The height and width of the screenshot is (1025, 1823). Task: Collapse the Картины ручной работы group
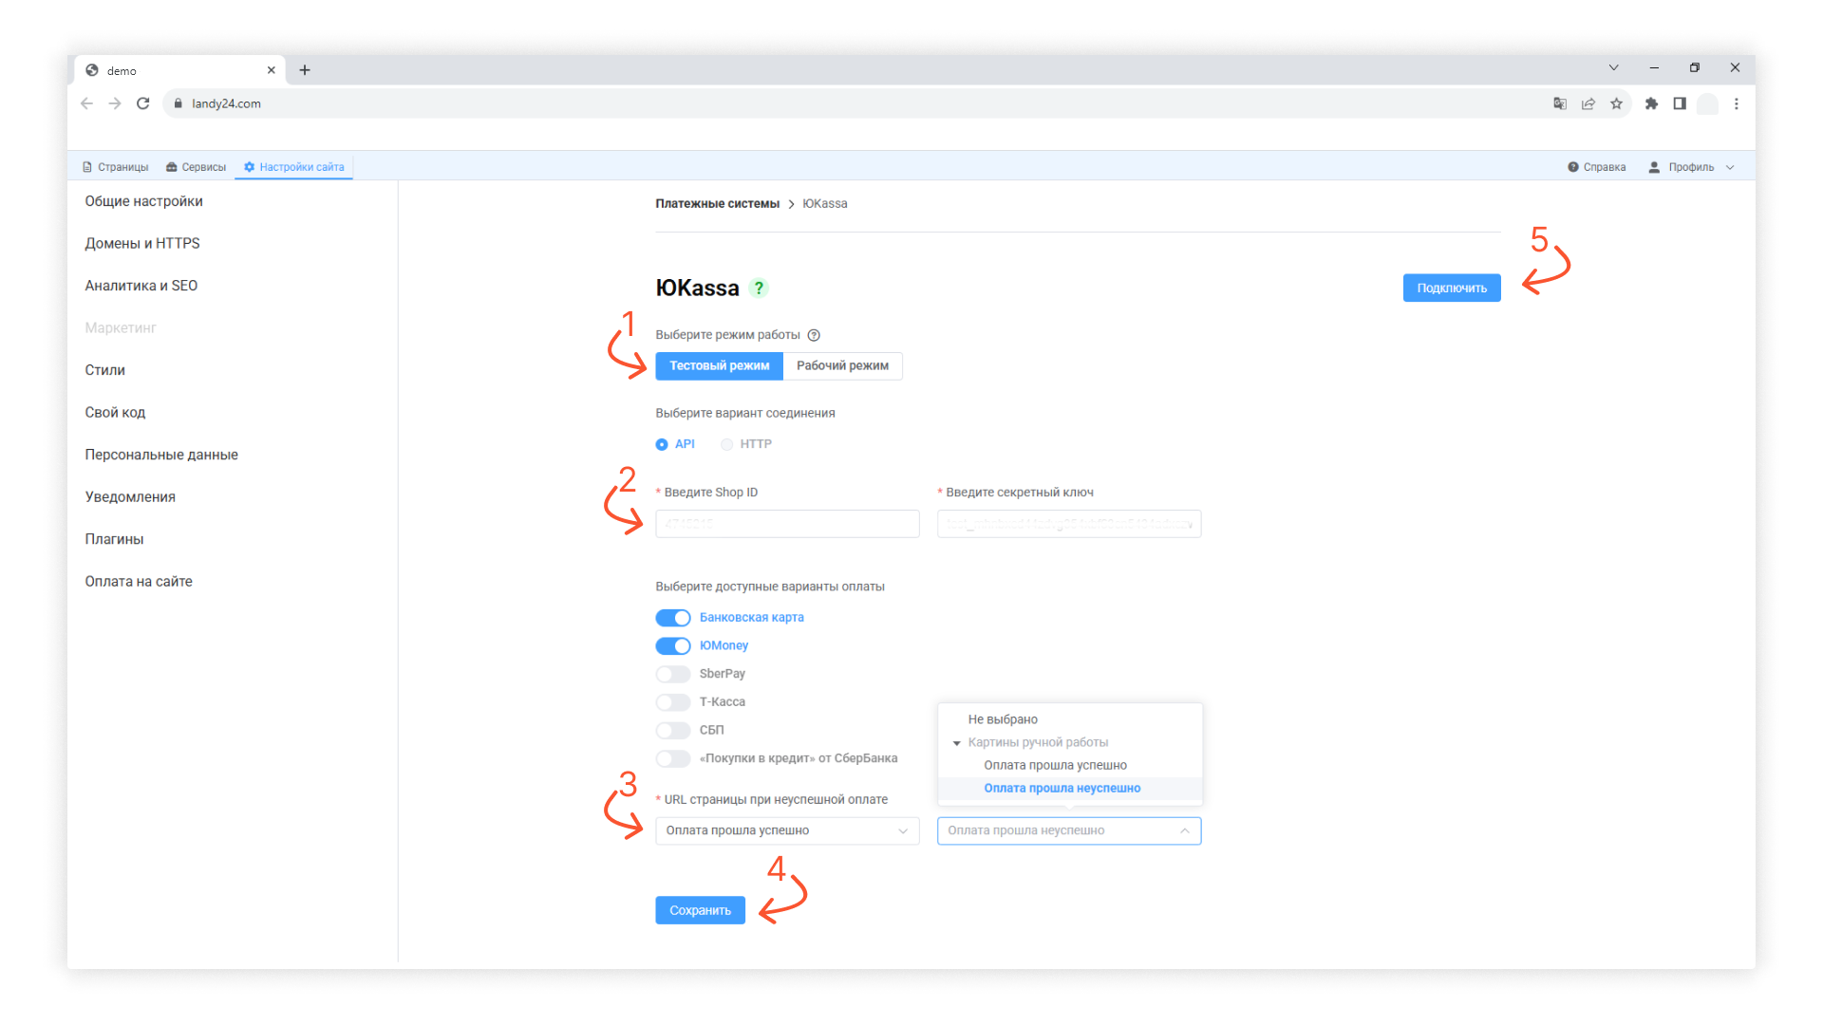(957, 743)
